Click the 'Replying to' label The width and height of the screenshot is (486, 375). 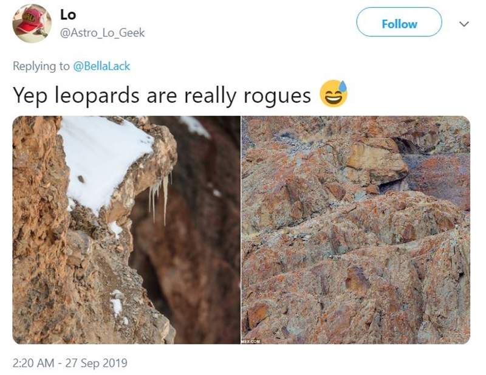[41, 66]
